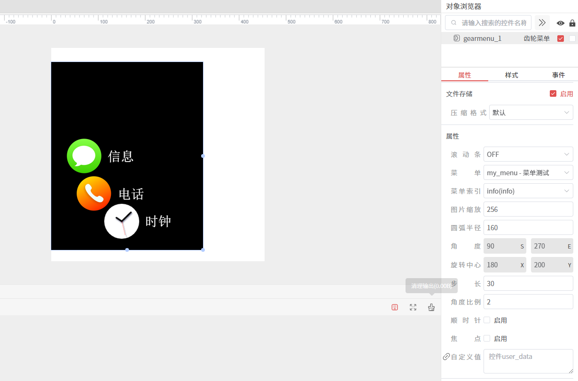Select the gearmenu_1 row in object browser
Screen dimensions: 578x381
pyautogui.click(x=509, y=39)
